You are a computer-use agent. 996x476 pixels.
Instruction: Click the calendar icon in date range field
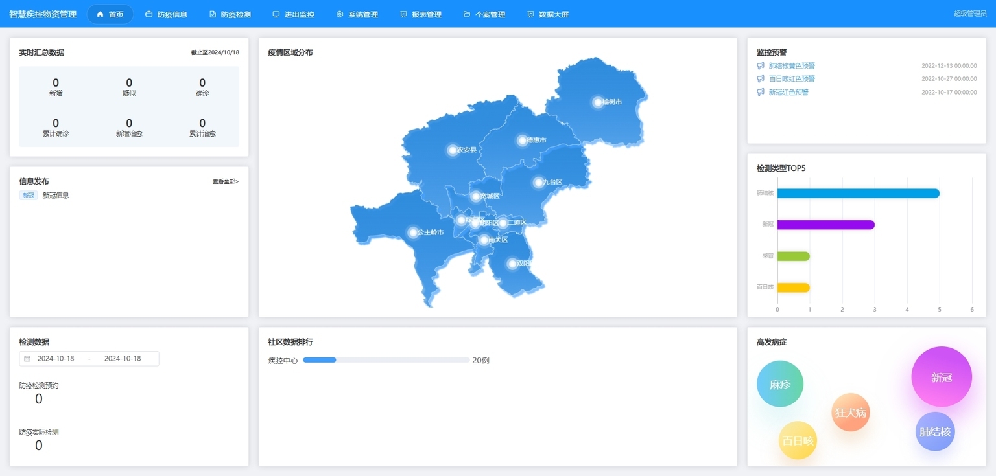[x=27, y=359]
